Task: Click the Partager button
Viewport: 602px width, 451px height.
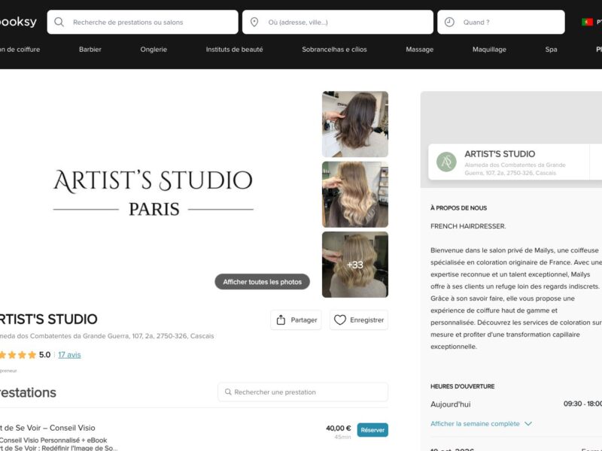Action: coord(296,320)
